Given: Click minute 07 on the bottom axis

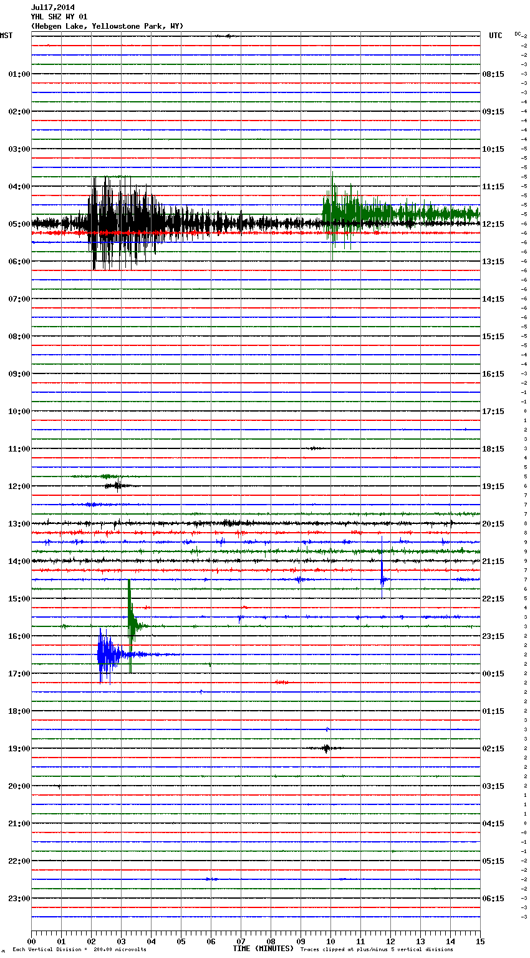Looking at the screenshot, I should pos(241,941).
